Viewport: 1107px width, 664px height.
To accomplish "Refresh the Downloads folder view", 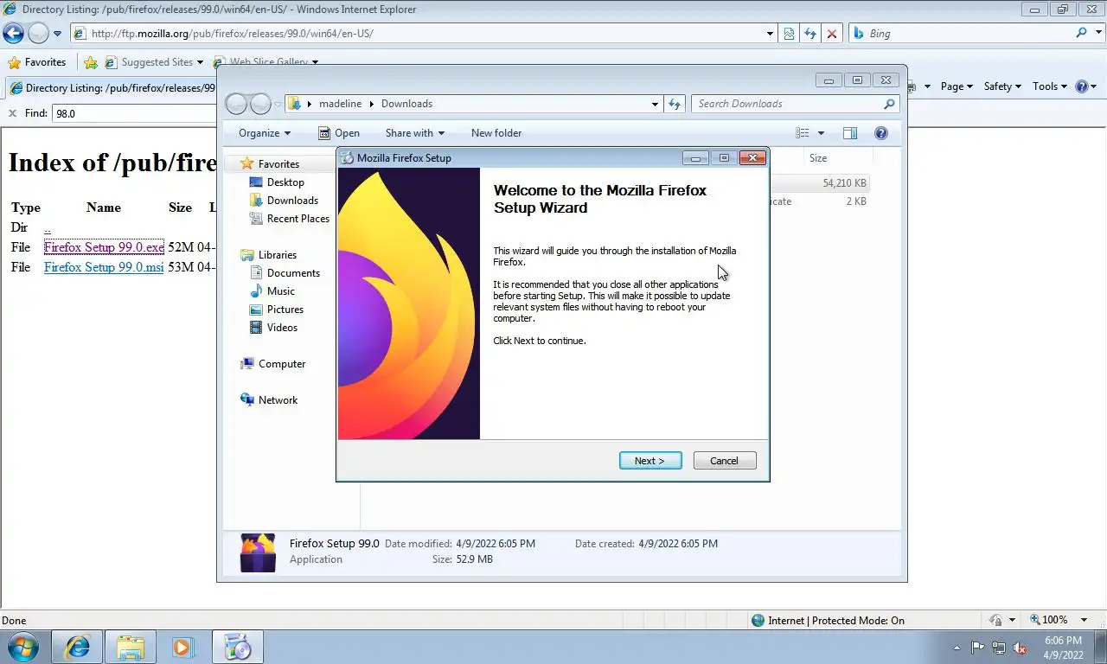I will coord(675,104).
